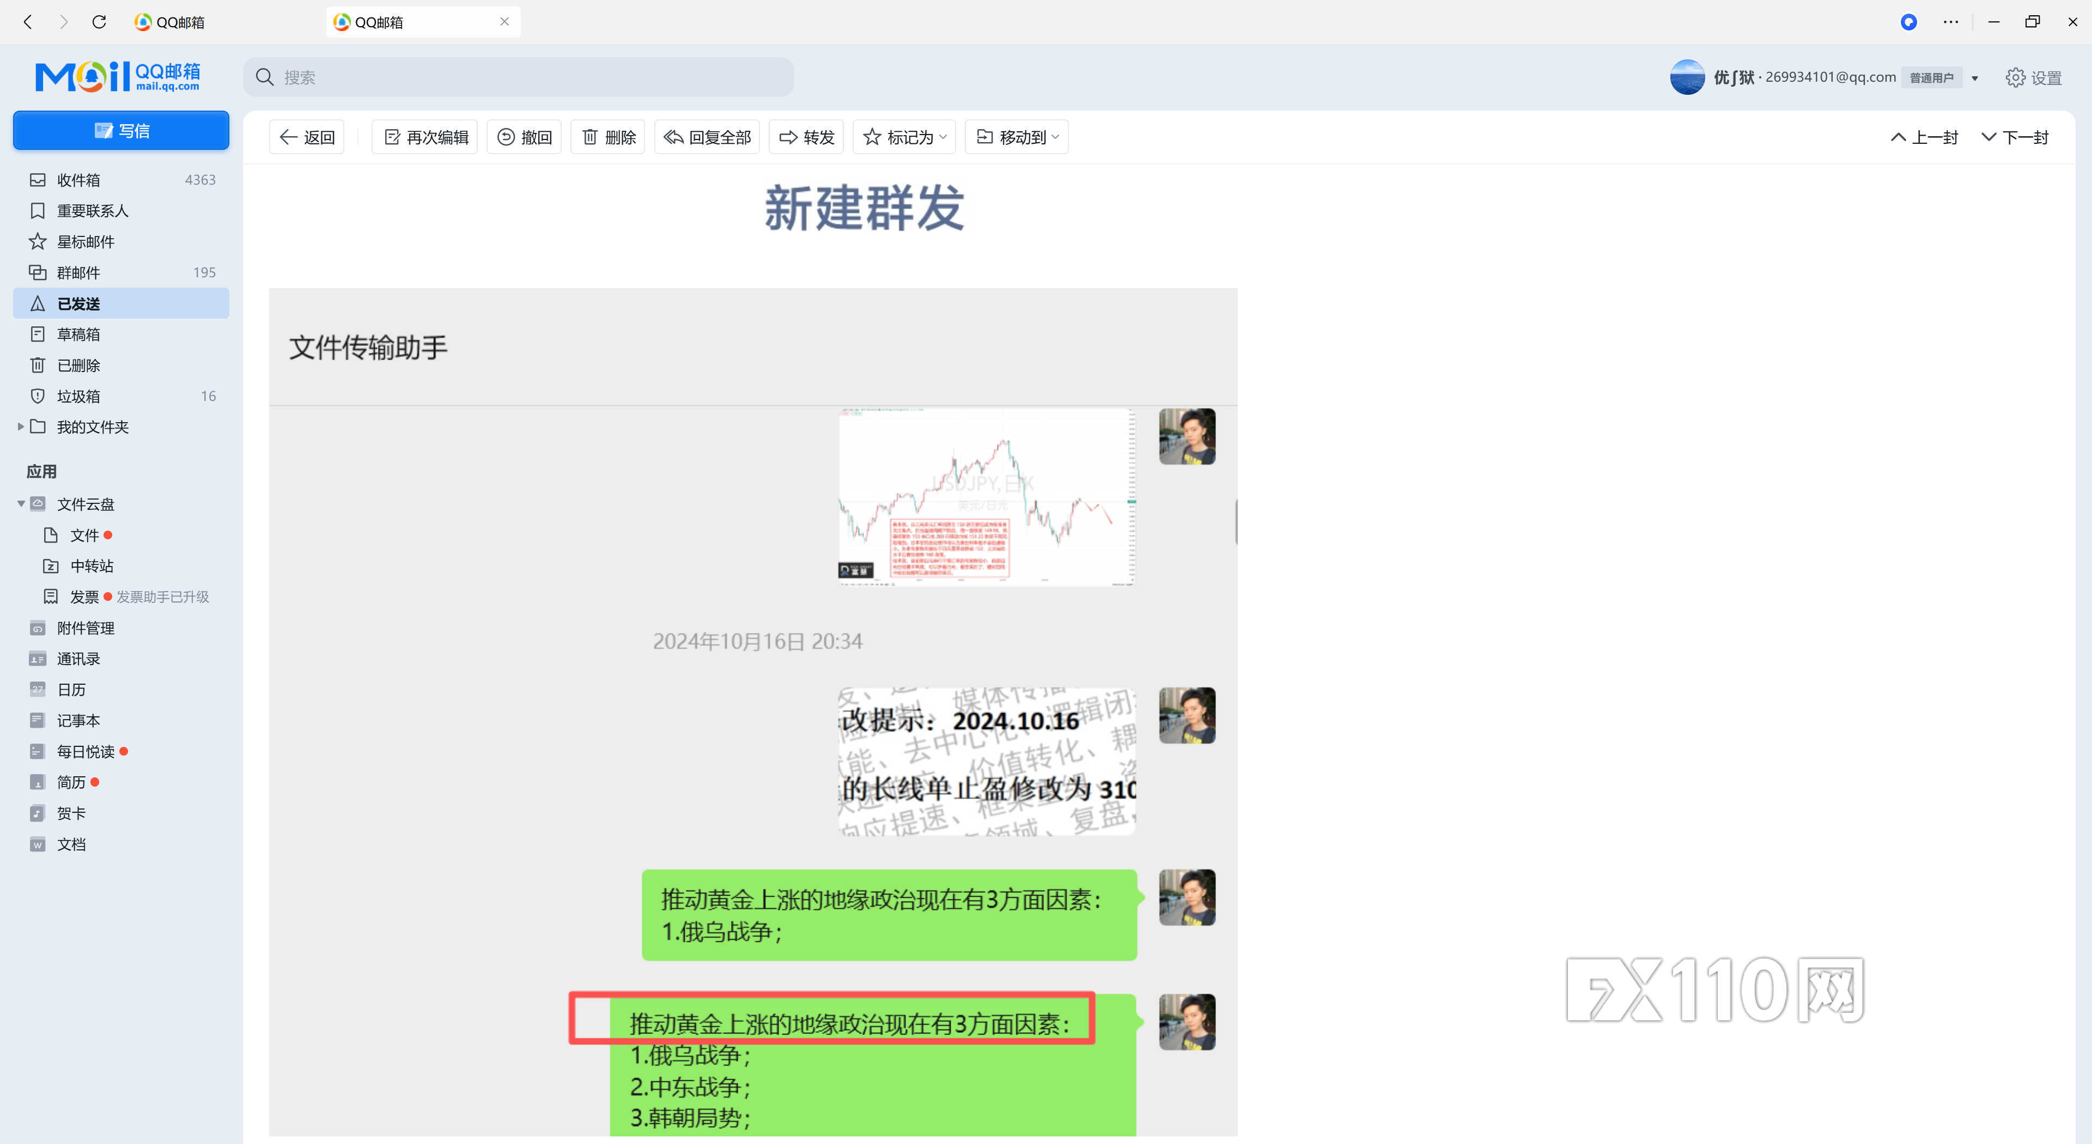2092x1144 pixels.
Task: Open the 已删除 folder
Action: pos(121,366)
